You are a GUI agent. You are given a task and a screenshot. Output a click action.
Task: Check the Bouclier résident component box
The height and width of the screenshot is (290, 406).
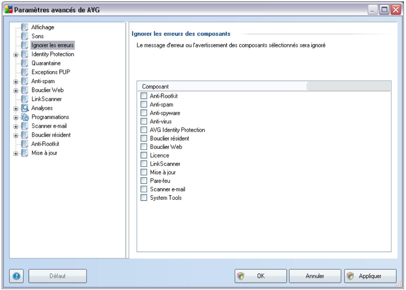tap(143, 138)
